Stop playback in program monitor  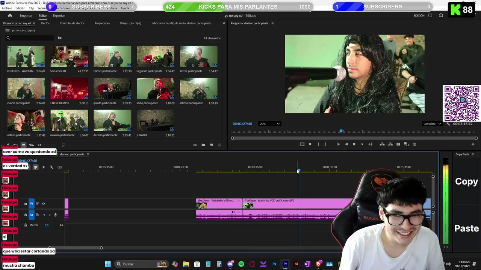pyautogui.click(x=354, y=144)
